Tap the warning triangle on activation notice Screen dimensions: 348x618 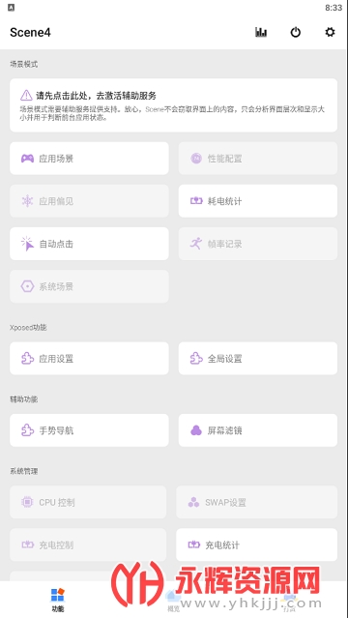pos(26,96)
